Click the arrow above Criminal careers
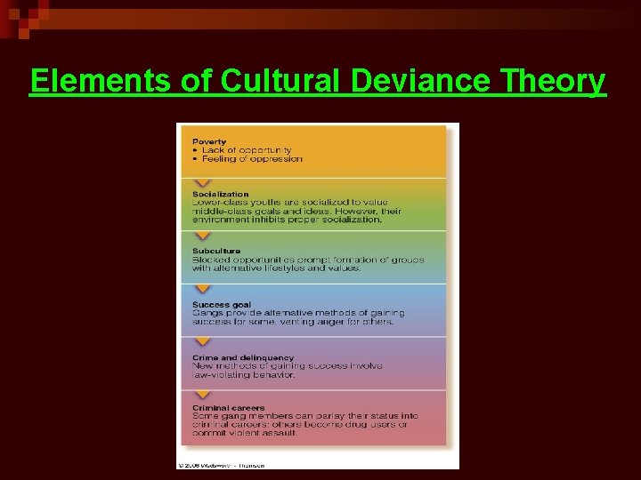The width and height of the screenshot is (641, 480). [203, 395]
